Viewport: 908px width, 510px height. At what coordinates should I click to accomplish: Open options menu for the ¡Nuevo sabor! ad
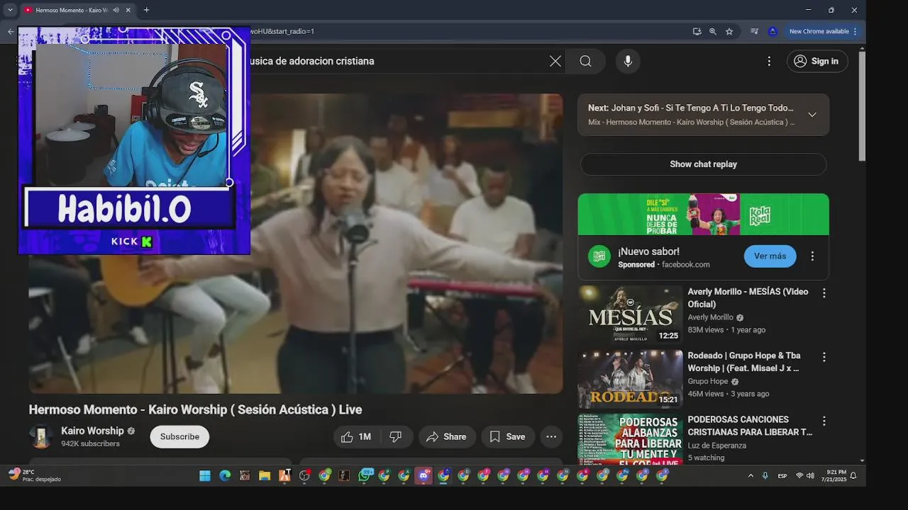point(812,256)
